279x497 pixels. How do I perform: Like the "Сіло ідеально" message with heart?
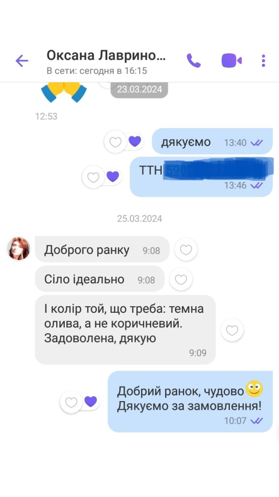tap(181, 279)
